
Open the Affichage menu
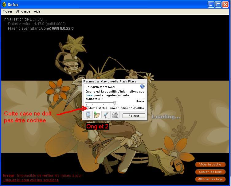pyautogui.click(x=23, y=11)
